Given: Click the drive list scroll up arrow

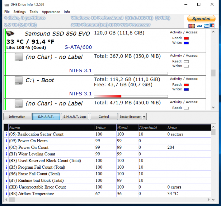Looking at the screenshot, I should click(213, 32).
